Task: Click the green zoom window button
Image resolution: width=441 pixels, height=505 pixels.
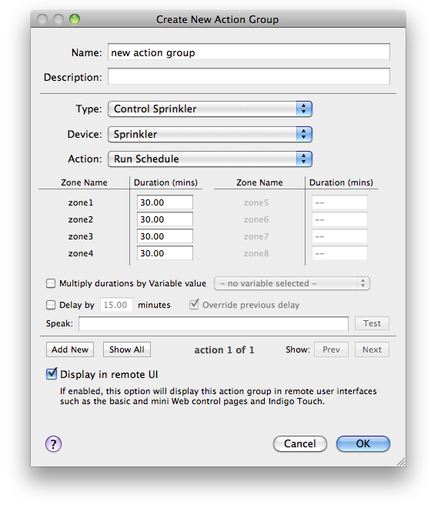Action: (x=75, y=19)
